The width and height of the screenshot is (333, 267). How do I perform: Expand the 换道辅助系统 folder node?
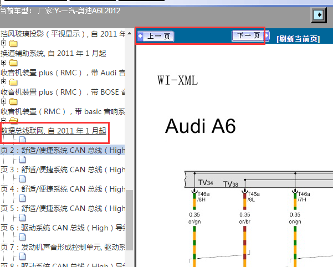3,63
